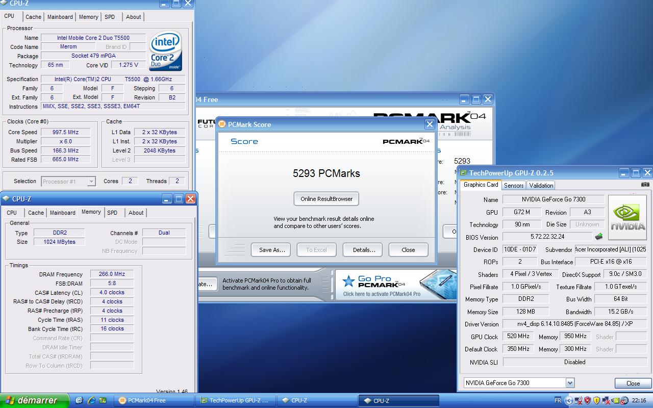The height and width of the screenshot is (408, 653).
Task: Click the GPU-Z title bar application icon
Action: tap(464, 173)
